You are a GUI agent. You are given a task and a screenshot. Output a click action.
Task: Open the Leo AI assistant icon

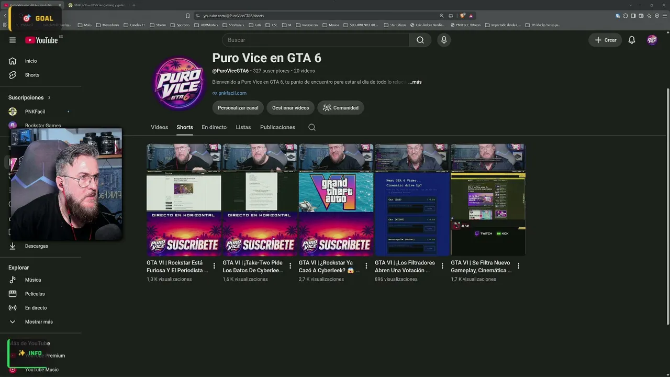tap(649, 16)
